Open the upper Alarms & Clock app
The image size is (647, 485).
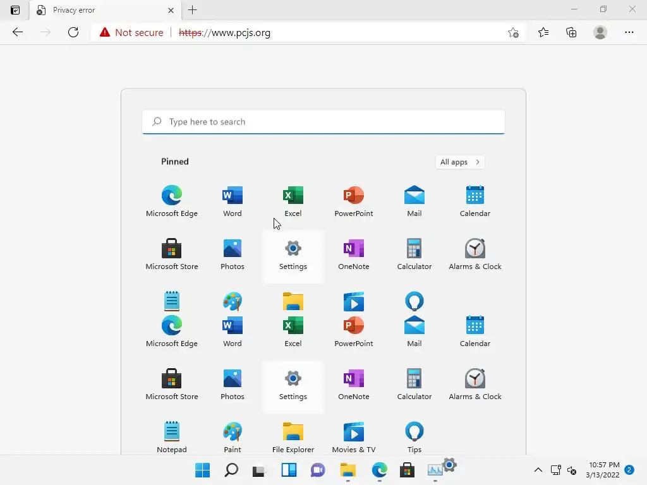tap(475, 254)
